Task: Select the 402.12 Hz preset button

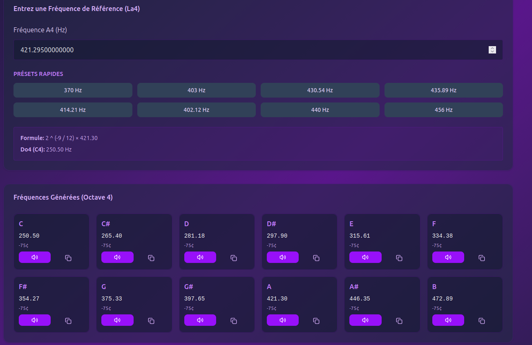Action: point(196,110)
